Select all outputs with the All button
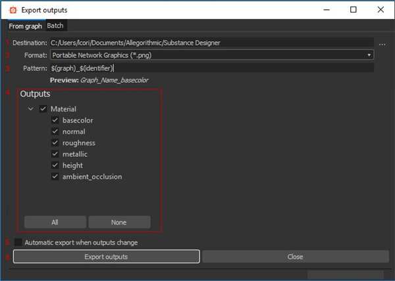This screenshot has height=281, width=395. pyautogui.click(x=55, y=222)
